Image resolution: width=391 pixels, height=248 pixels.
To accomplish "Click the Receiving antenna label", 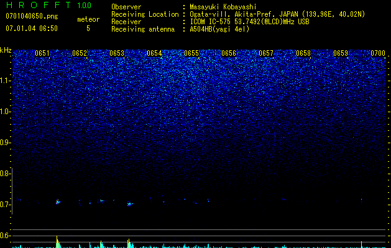I will [x=143, y=29].
